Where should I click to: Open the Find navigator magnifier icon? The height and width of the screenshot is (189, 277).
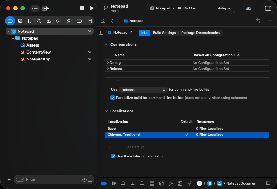(x=39, y=21)
